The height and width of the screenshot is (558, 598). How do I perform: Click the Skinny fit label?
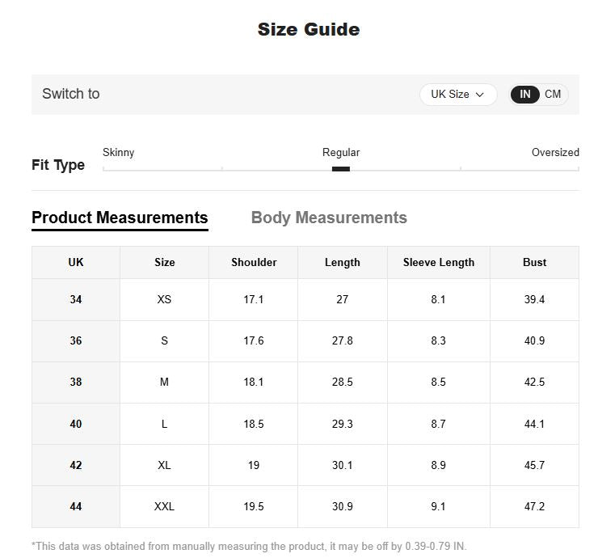119,152
